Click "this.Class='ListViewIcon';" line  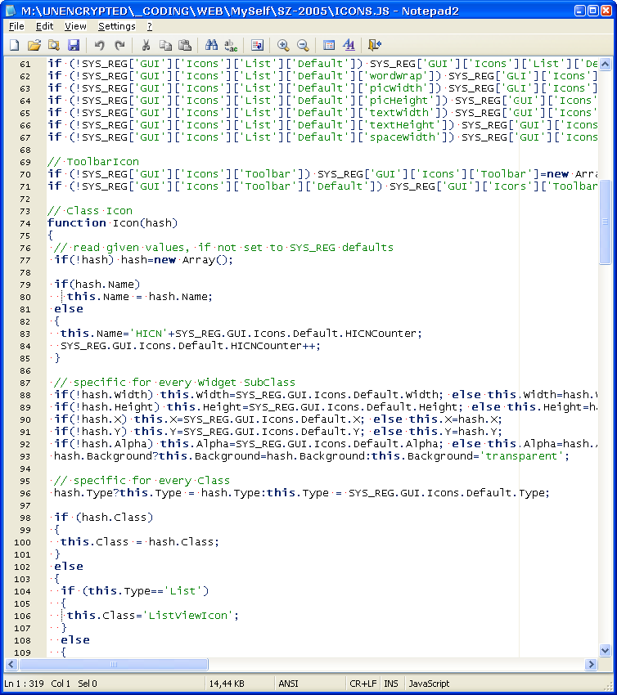153,616
